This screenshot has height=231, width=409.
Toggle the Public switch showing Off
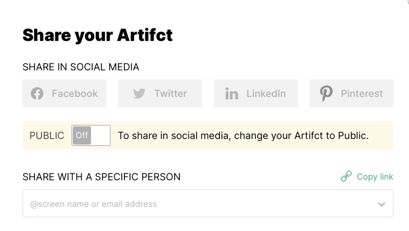pos(91,135)
